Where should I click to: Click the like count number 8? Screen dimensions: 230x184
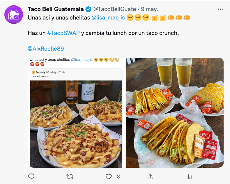[118, 177]
